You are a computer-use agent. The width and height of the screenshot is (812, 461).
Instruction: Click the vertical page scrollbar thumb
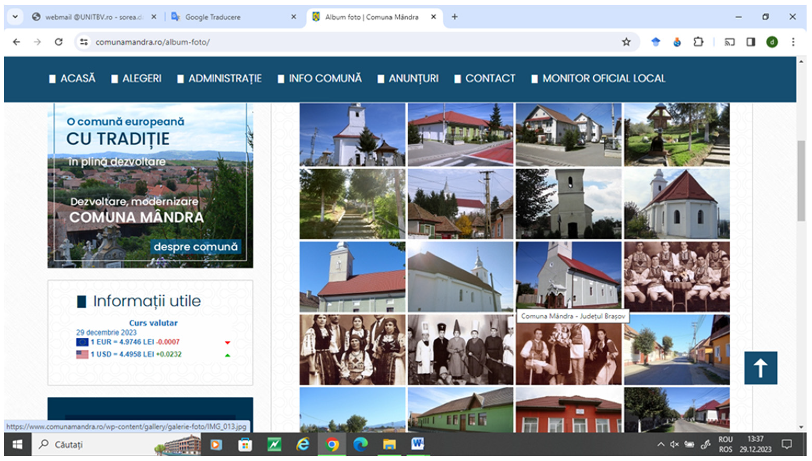click(801, 181)
